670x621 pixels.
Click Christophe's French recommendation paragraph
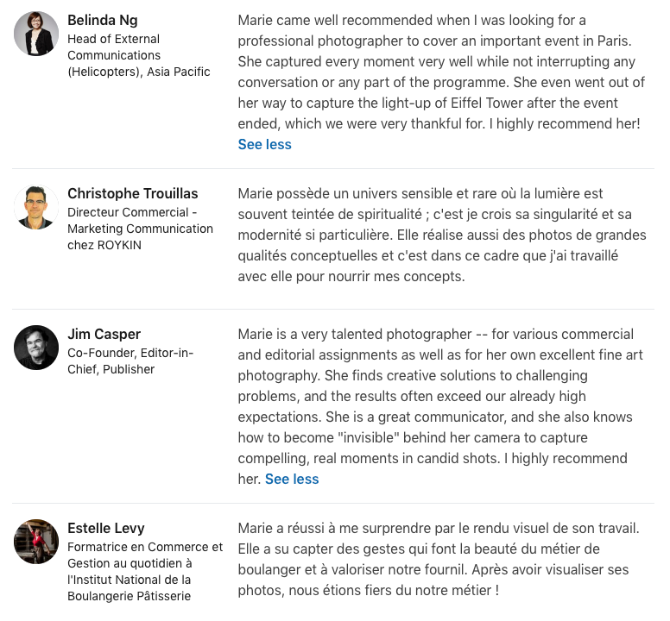[x=442, y=235]
